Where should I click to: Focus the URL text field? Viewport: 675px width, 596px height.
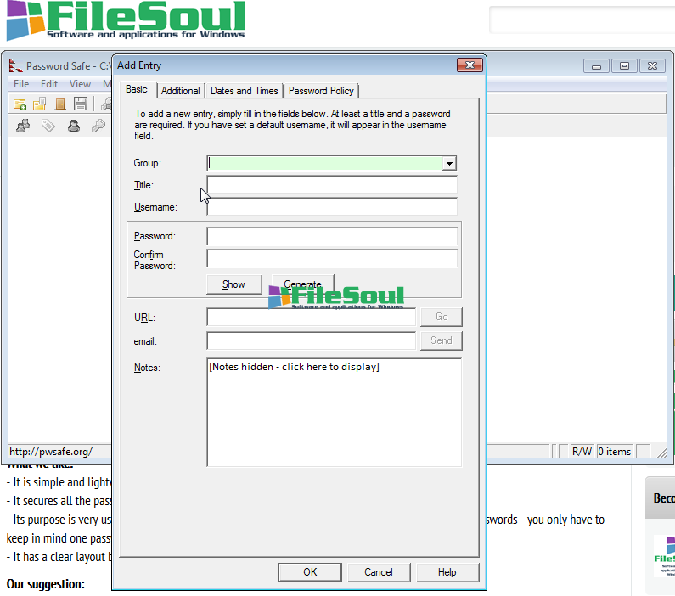(311, 318)
